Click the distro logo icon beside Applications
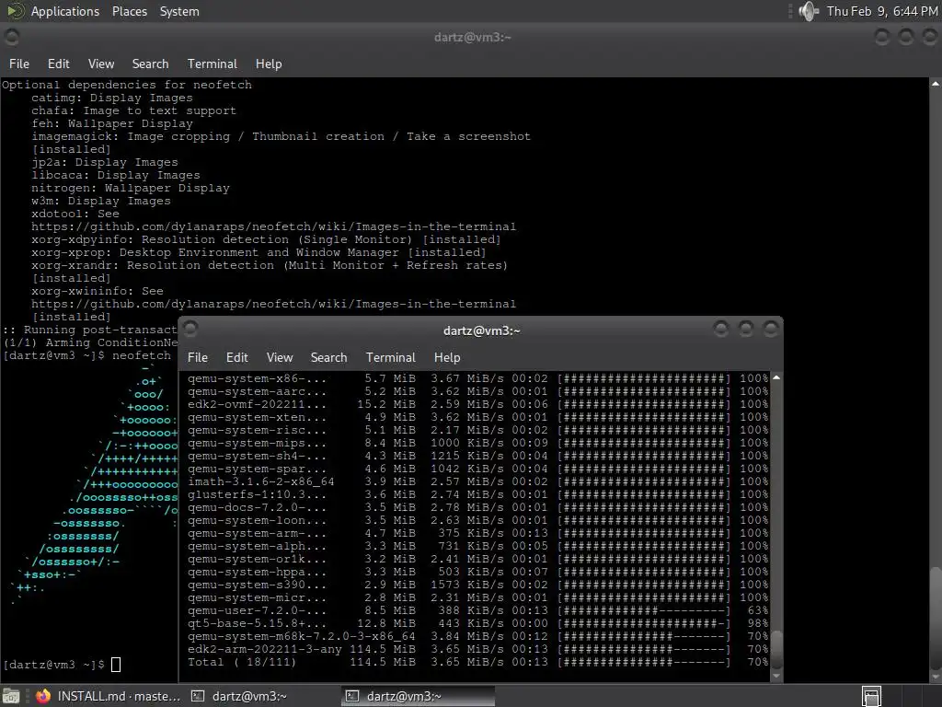The height and width of the screenshot is (707, 942). (x=15, y=11)
